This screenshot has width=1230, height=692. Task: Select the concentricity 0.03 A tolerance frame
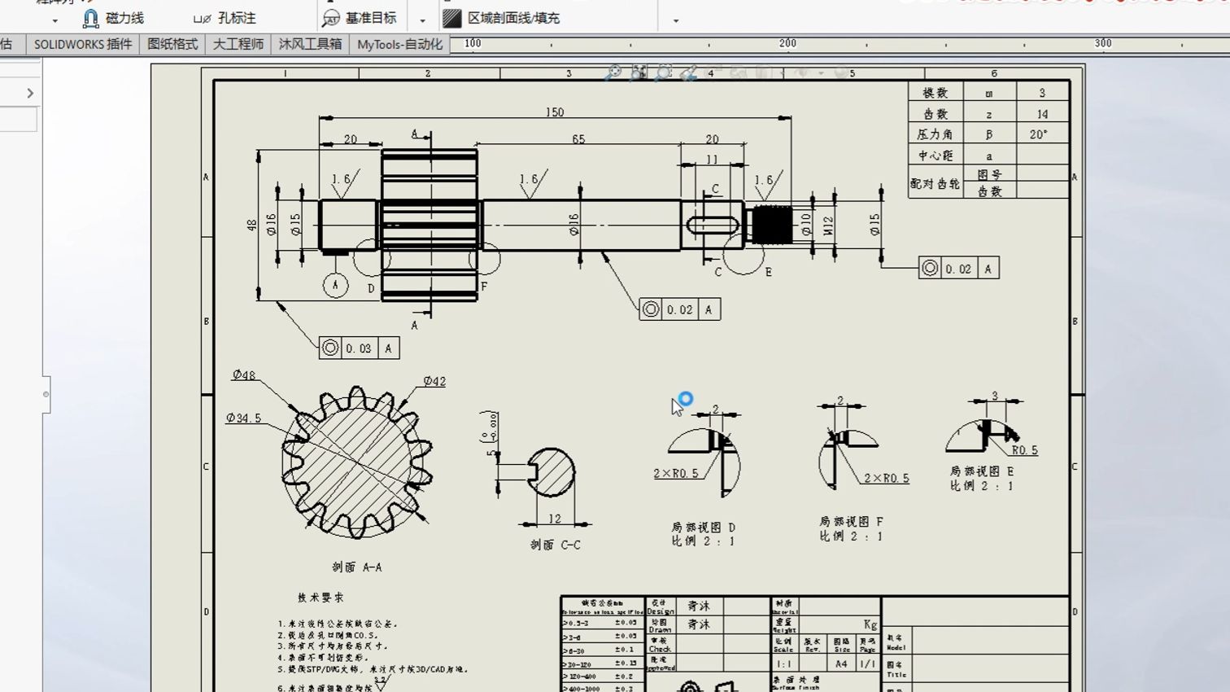click(359, 348)
